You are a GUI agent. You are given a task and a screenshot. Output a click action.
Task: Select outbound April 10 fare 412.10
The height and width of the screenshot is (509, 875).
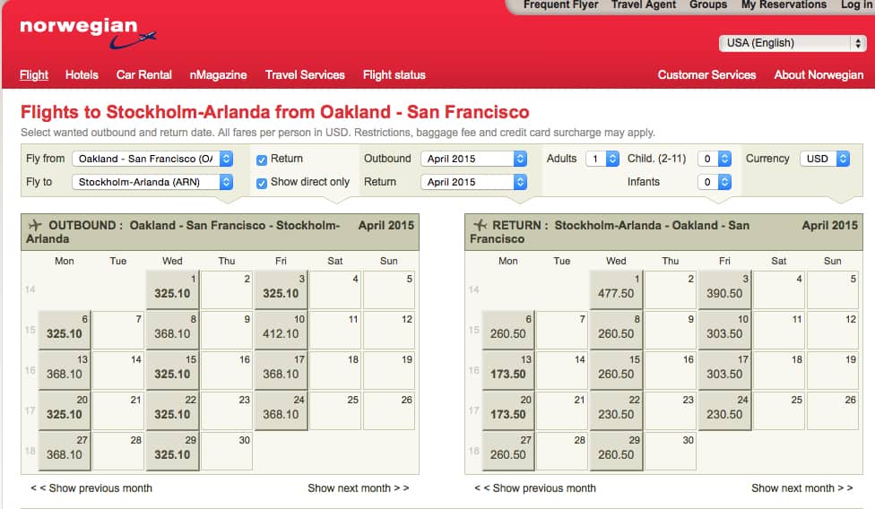[x=281, y=330]
